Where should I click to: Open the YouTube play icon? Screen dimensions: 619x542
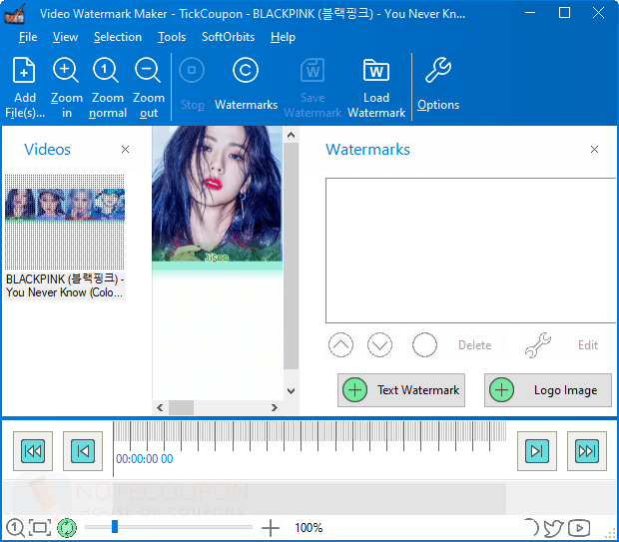point(579,528)
